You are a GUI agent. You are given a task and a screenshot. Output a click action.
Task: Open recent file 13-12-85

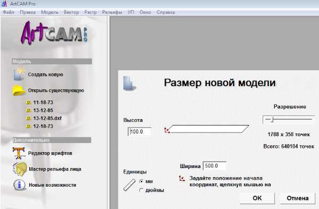43,110
